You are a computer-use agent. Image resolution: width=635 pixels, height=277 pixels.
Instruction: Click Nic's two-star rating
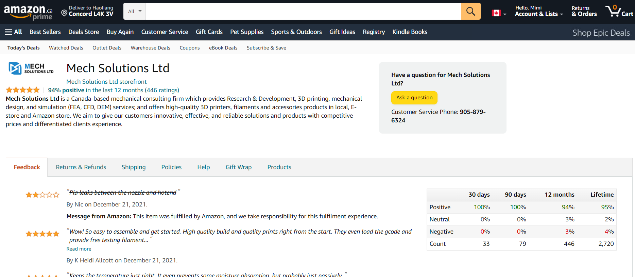(x=42, y=195)
